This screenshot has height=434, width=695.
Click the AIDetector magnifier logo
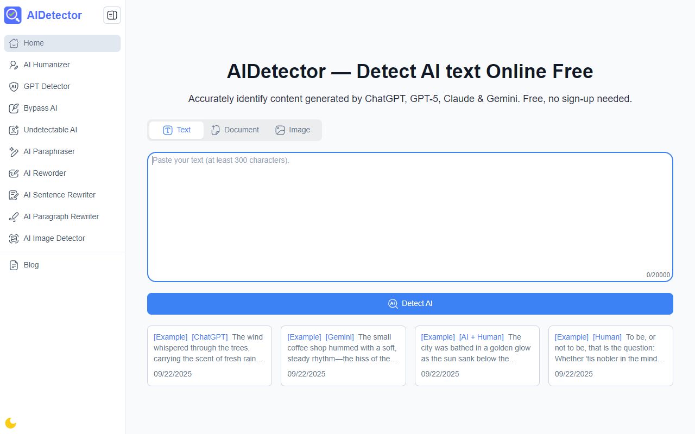pos(12,15)
